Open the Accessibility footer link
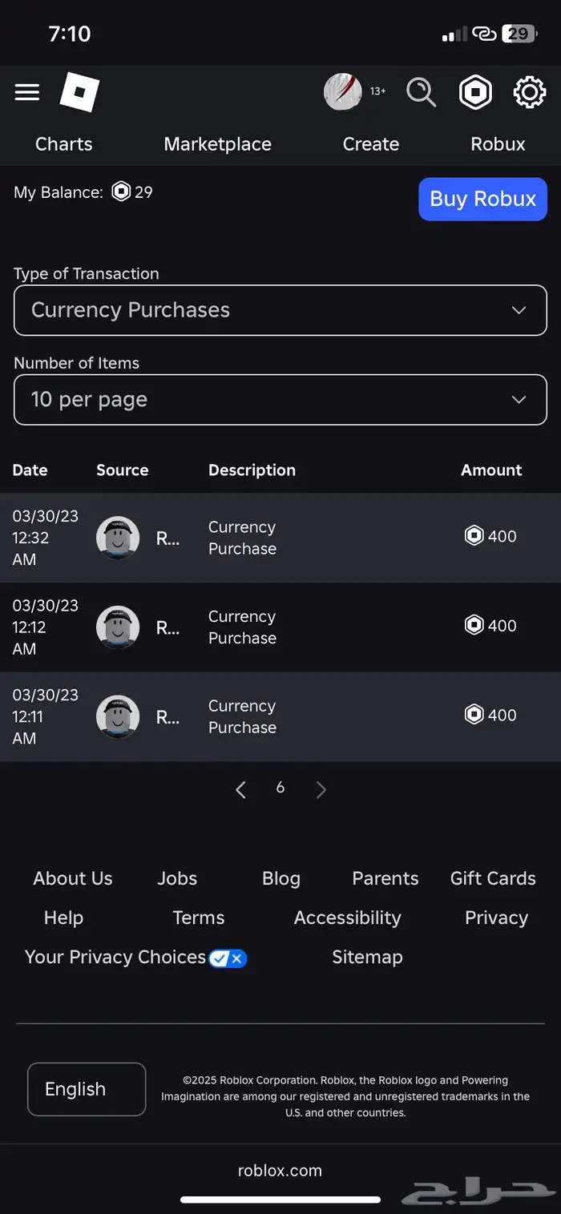Viewport: 561px width, 1214px height. pyautogui.click(x=347, y=918)
